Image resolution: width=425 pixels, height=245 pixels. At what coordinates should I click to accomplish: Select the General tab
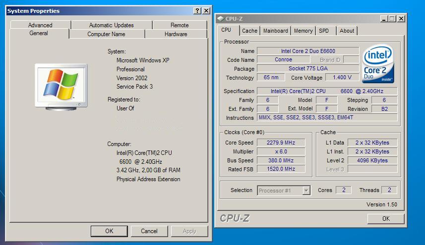point(39,33)
